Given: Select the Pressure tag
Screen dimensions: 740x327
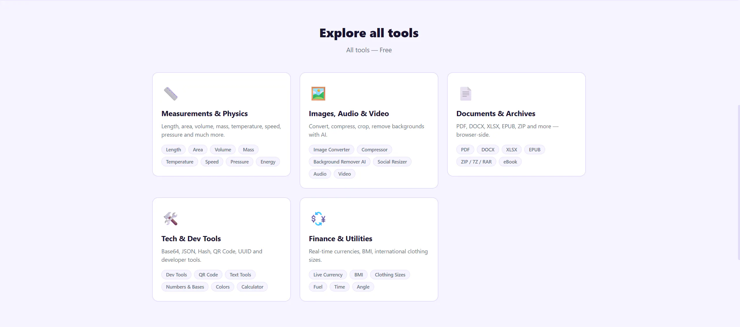Looking at the screenshot, I should click(239, 162).
